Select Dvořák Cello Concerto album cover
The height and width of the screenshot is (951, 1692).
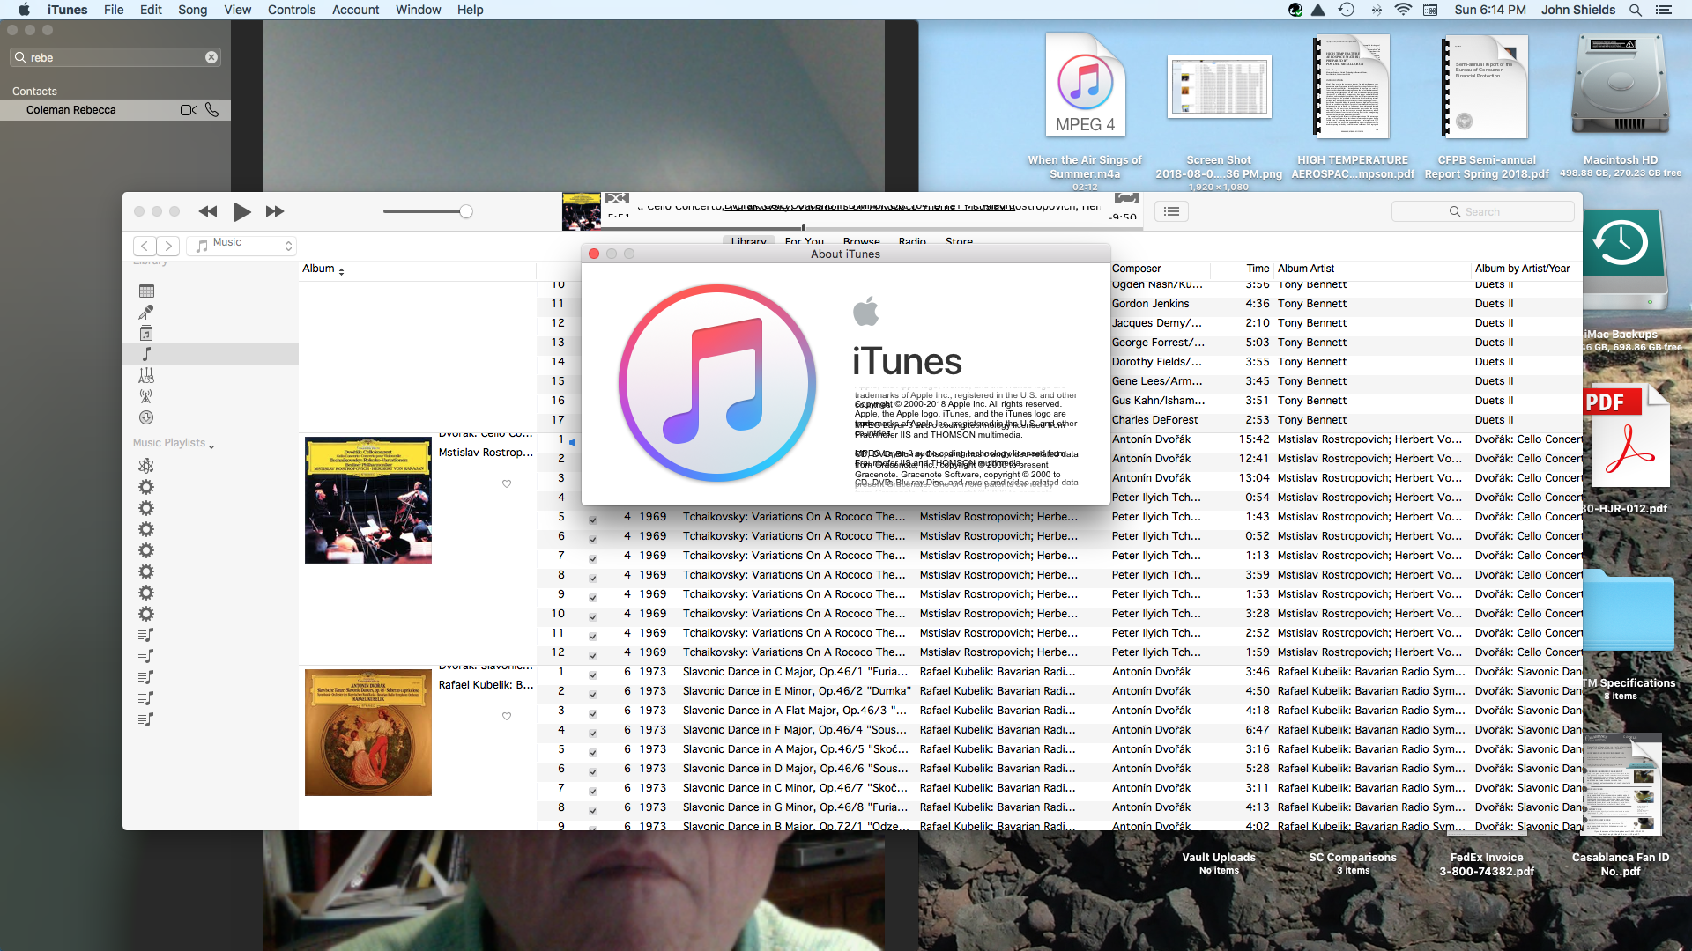coord(368,500)
